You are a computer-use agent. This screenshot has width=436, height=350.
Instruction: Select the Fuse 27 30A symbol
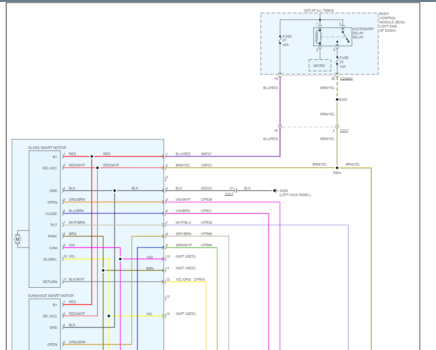tap(280, 40)
